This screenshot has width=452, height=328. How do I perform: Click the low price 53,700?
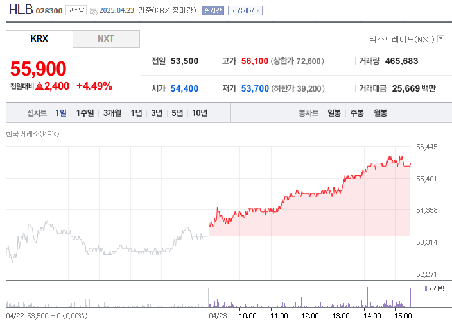pos(255,88)
